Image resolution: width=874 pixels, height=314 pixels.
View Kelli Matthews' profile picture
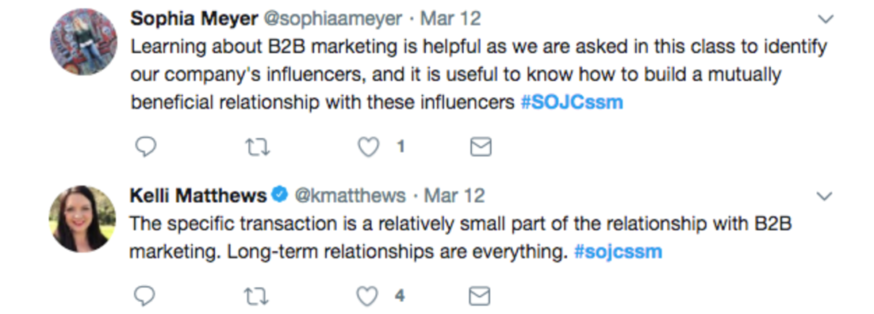[x=83, y=218]
